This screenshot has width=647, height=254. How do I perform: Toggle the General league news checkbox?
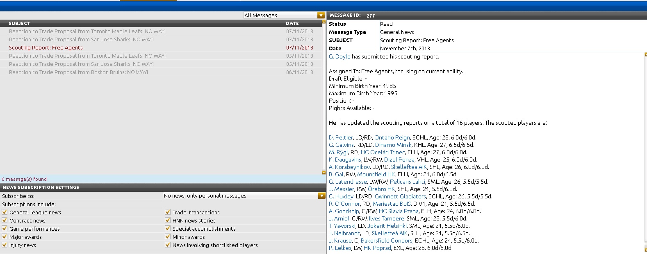click(x=5, y=212)
